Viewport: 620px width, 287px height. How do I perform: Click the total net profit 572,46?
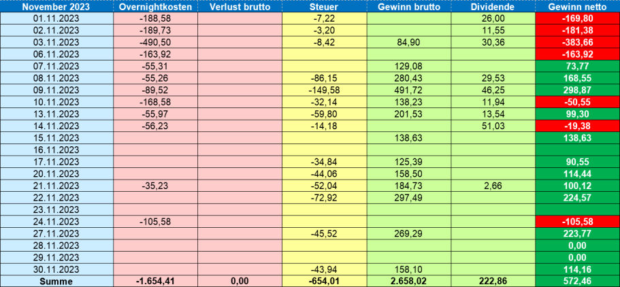(577, 281)
